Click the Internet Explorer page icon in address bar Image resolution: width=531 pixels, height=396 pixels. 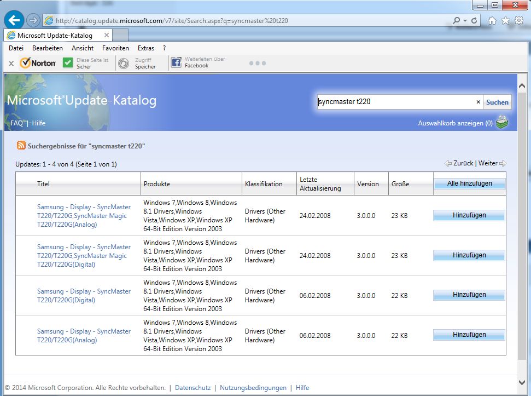tap(49, 20)
